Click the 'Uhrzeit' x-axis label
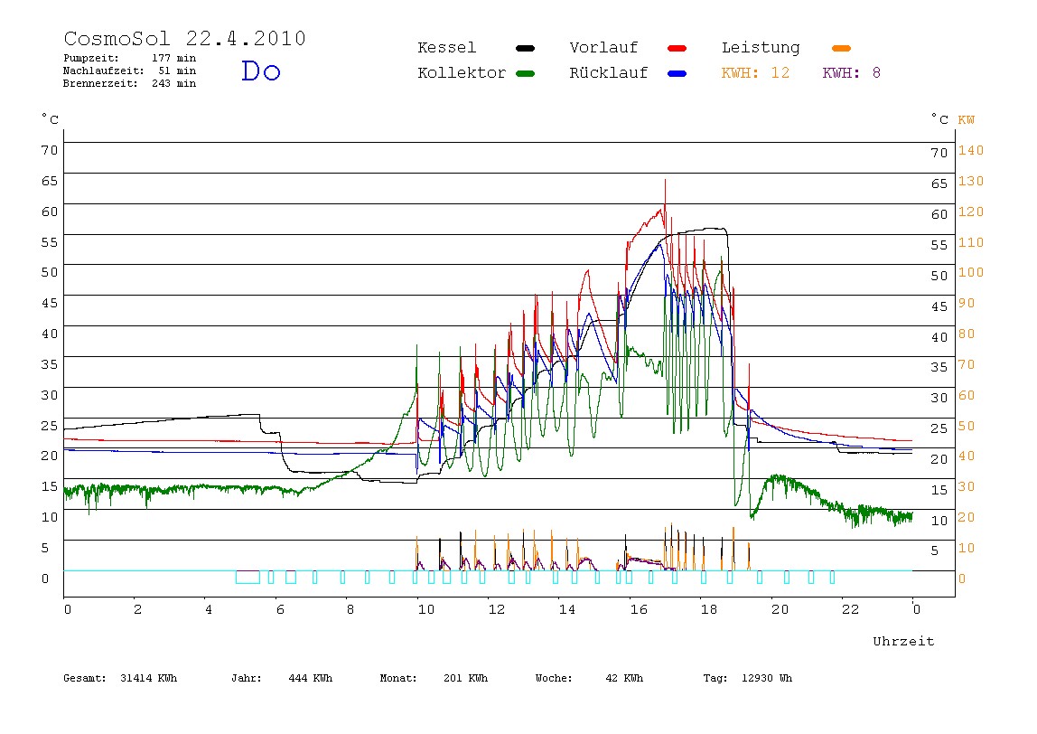1037x734 pixels. click(903, 641)
